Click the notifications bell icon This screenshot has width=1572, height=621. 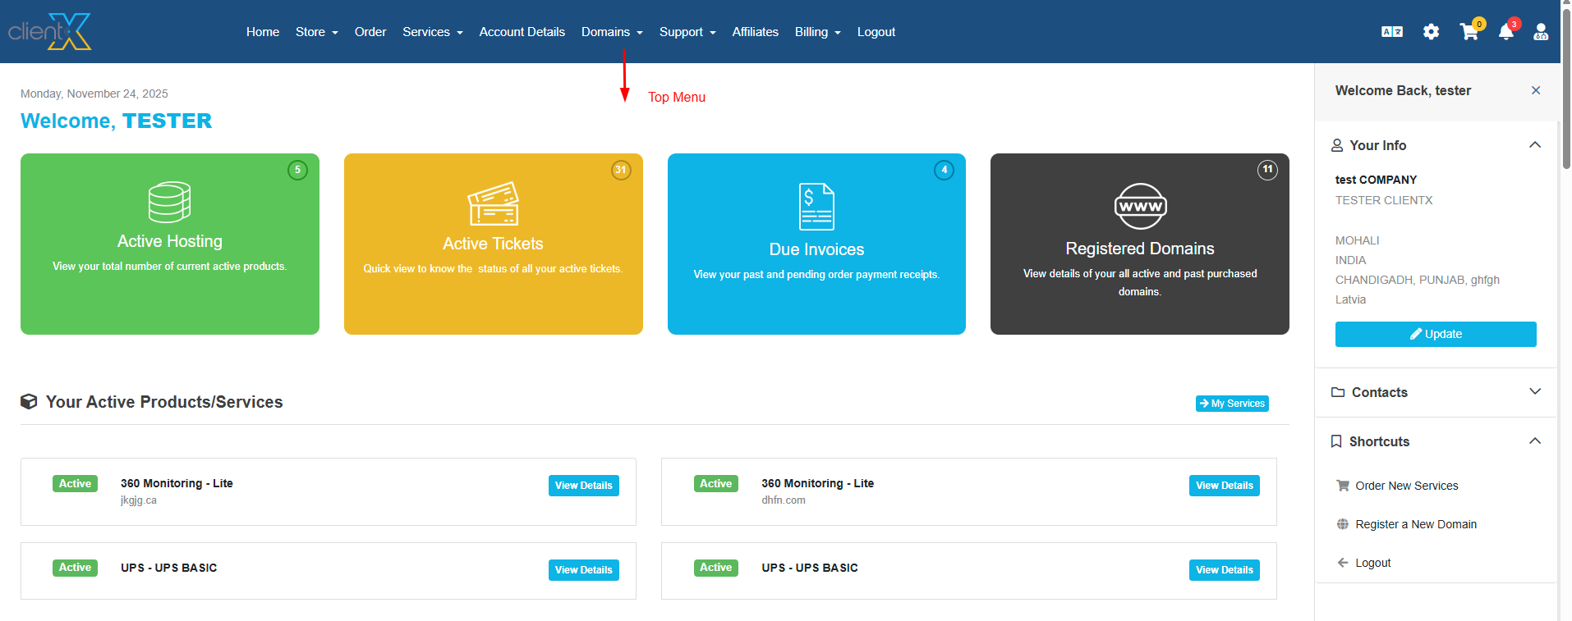click(1505, 32)
